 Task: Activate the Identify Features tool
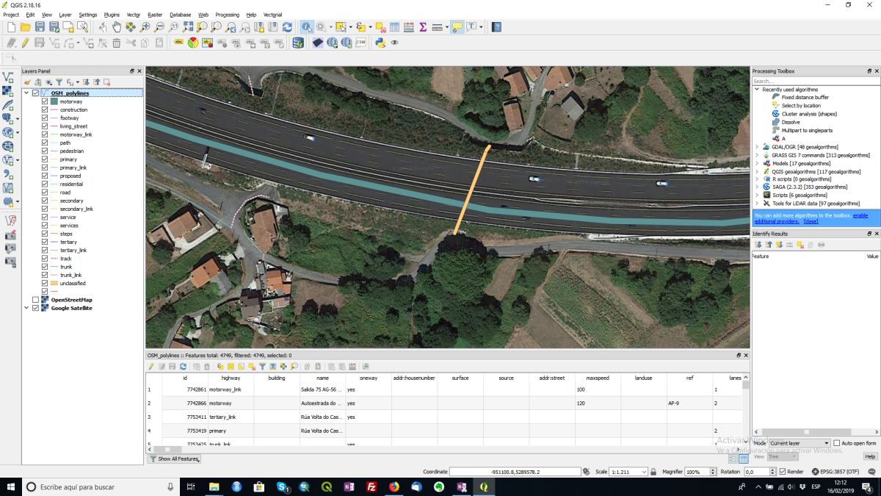[307, 27]
